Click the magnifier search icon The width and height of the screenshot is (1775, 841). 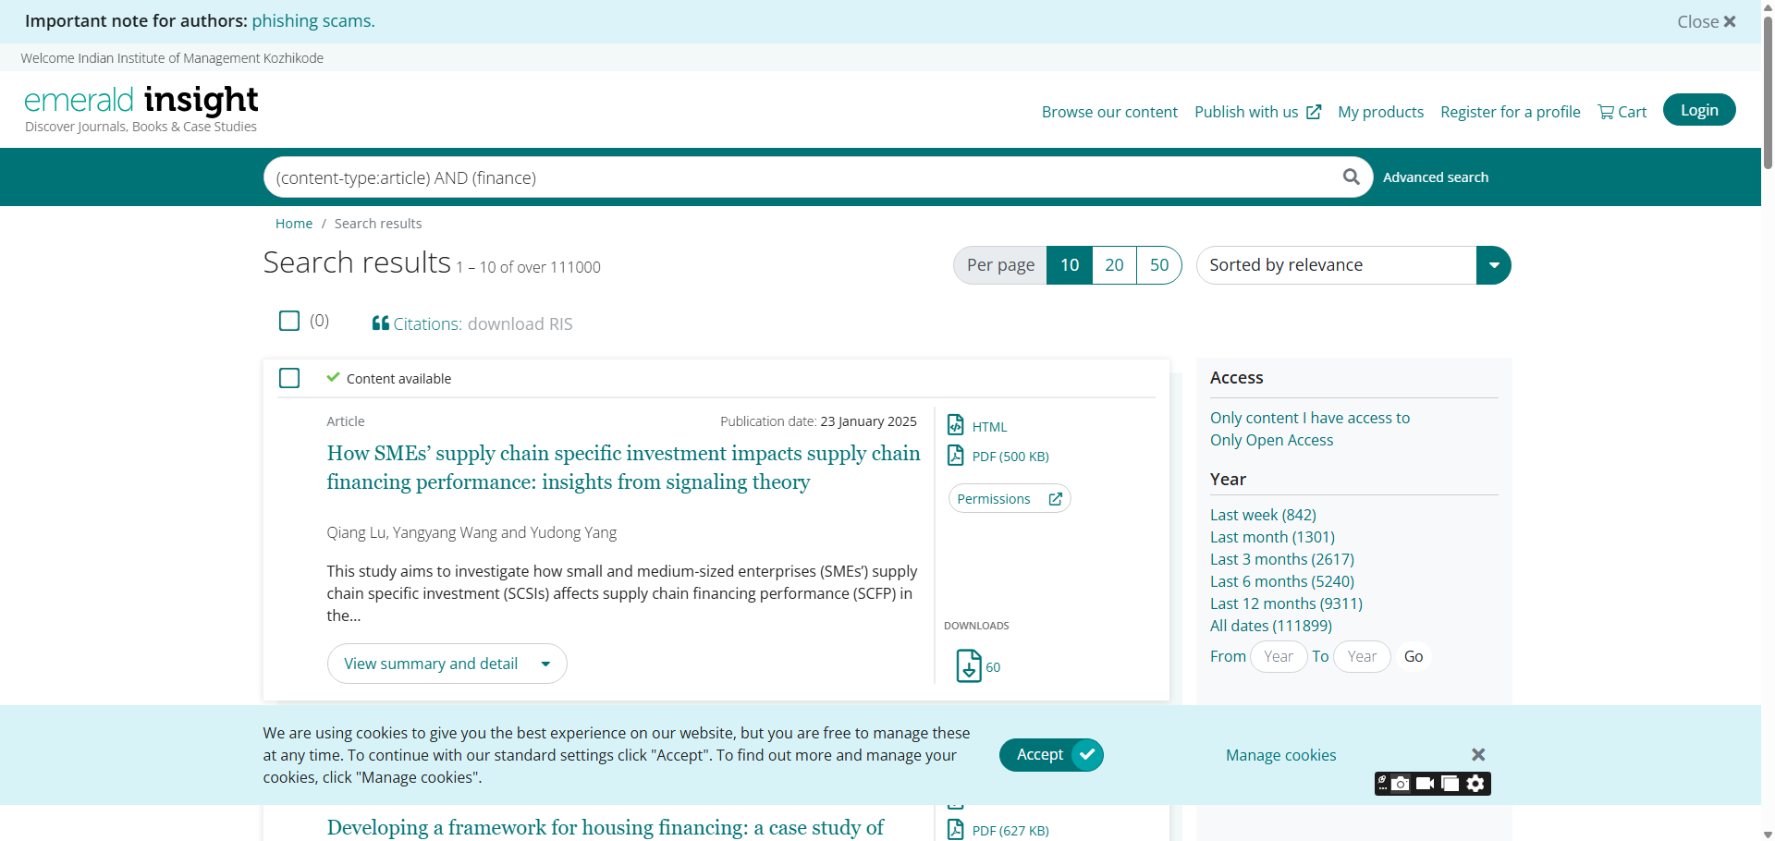[x=1351, y=177]
